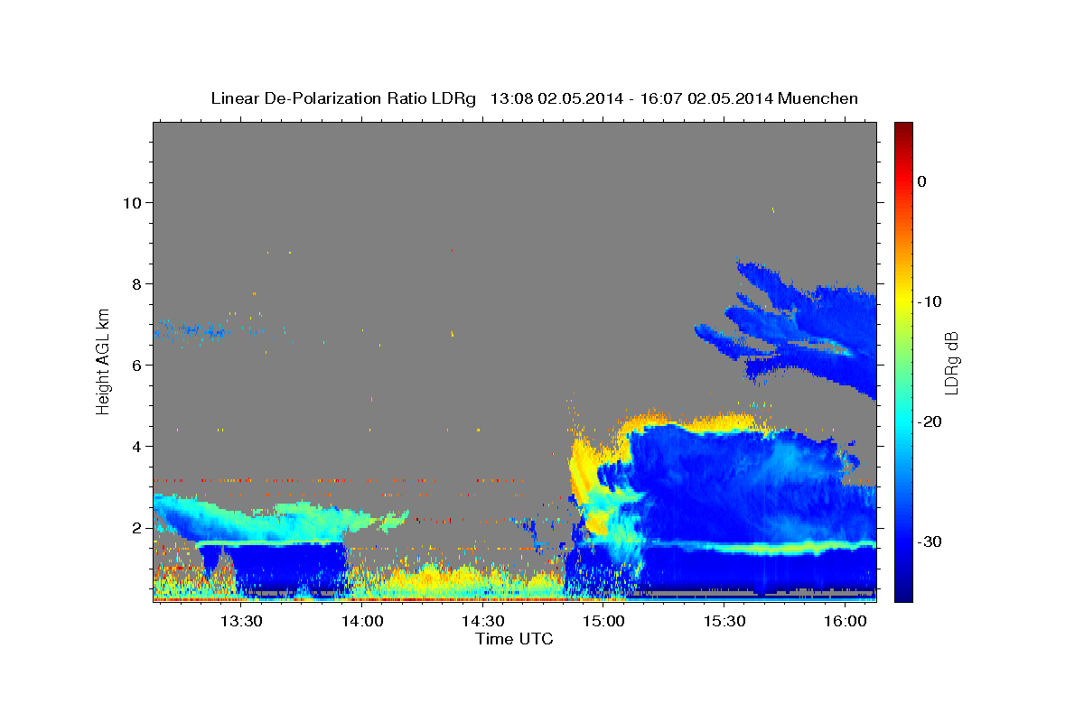Click the height tick label 2
This screenshot has height=722, width=1084.
point(138,528)
